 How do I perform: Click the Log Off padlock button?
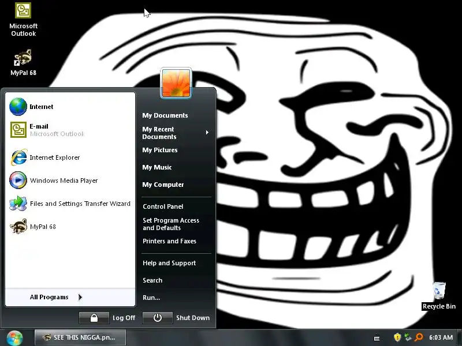point(94,318)
